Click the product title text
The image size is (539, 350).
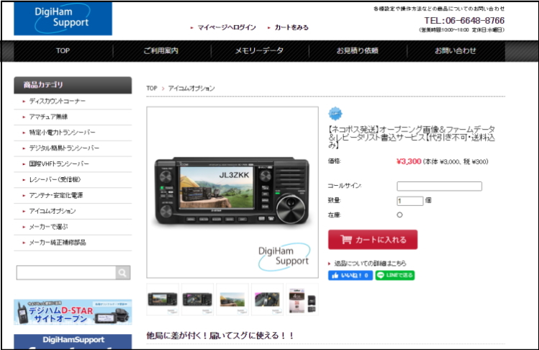point(412,137)
